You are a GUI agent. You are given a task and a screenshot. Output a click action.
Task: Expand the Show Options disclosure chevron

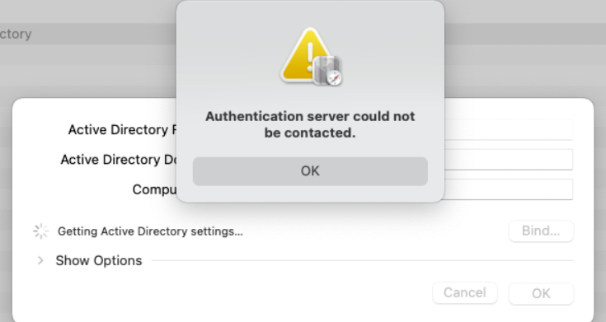pyautogui.click(x=40, y=260)
